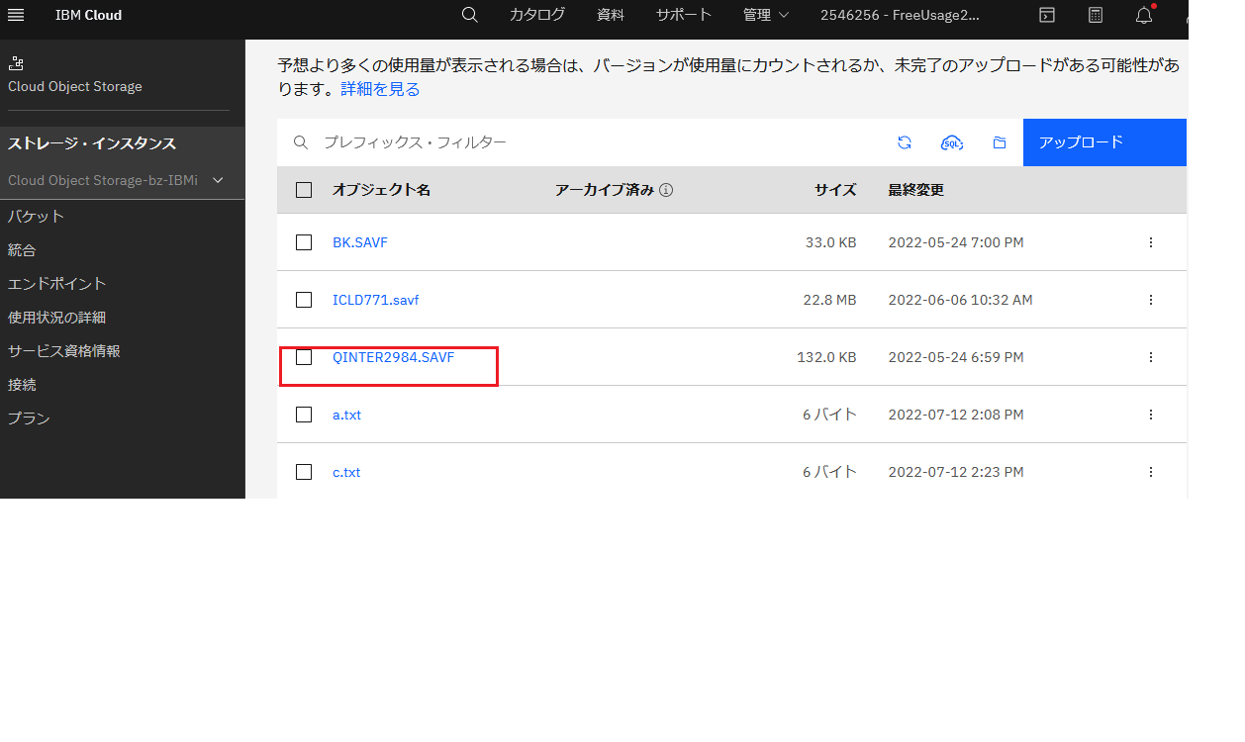Tick the checkbox next to a.txt
This screenshot has height=742, width=1245.
[304, 415]
